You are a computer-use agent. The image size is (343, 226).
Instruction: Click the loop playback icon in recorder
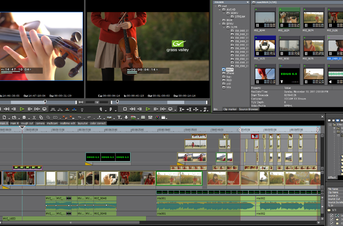pos(170,109)
